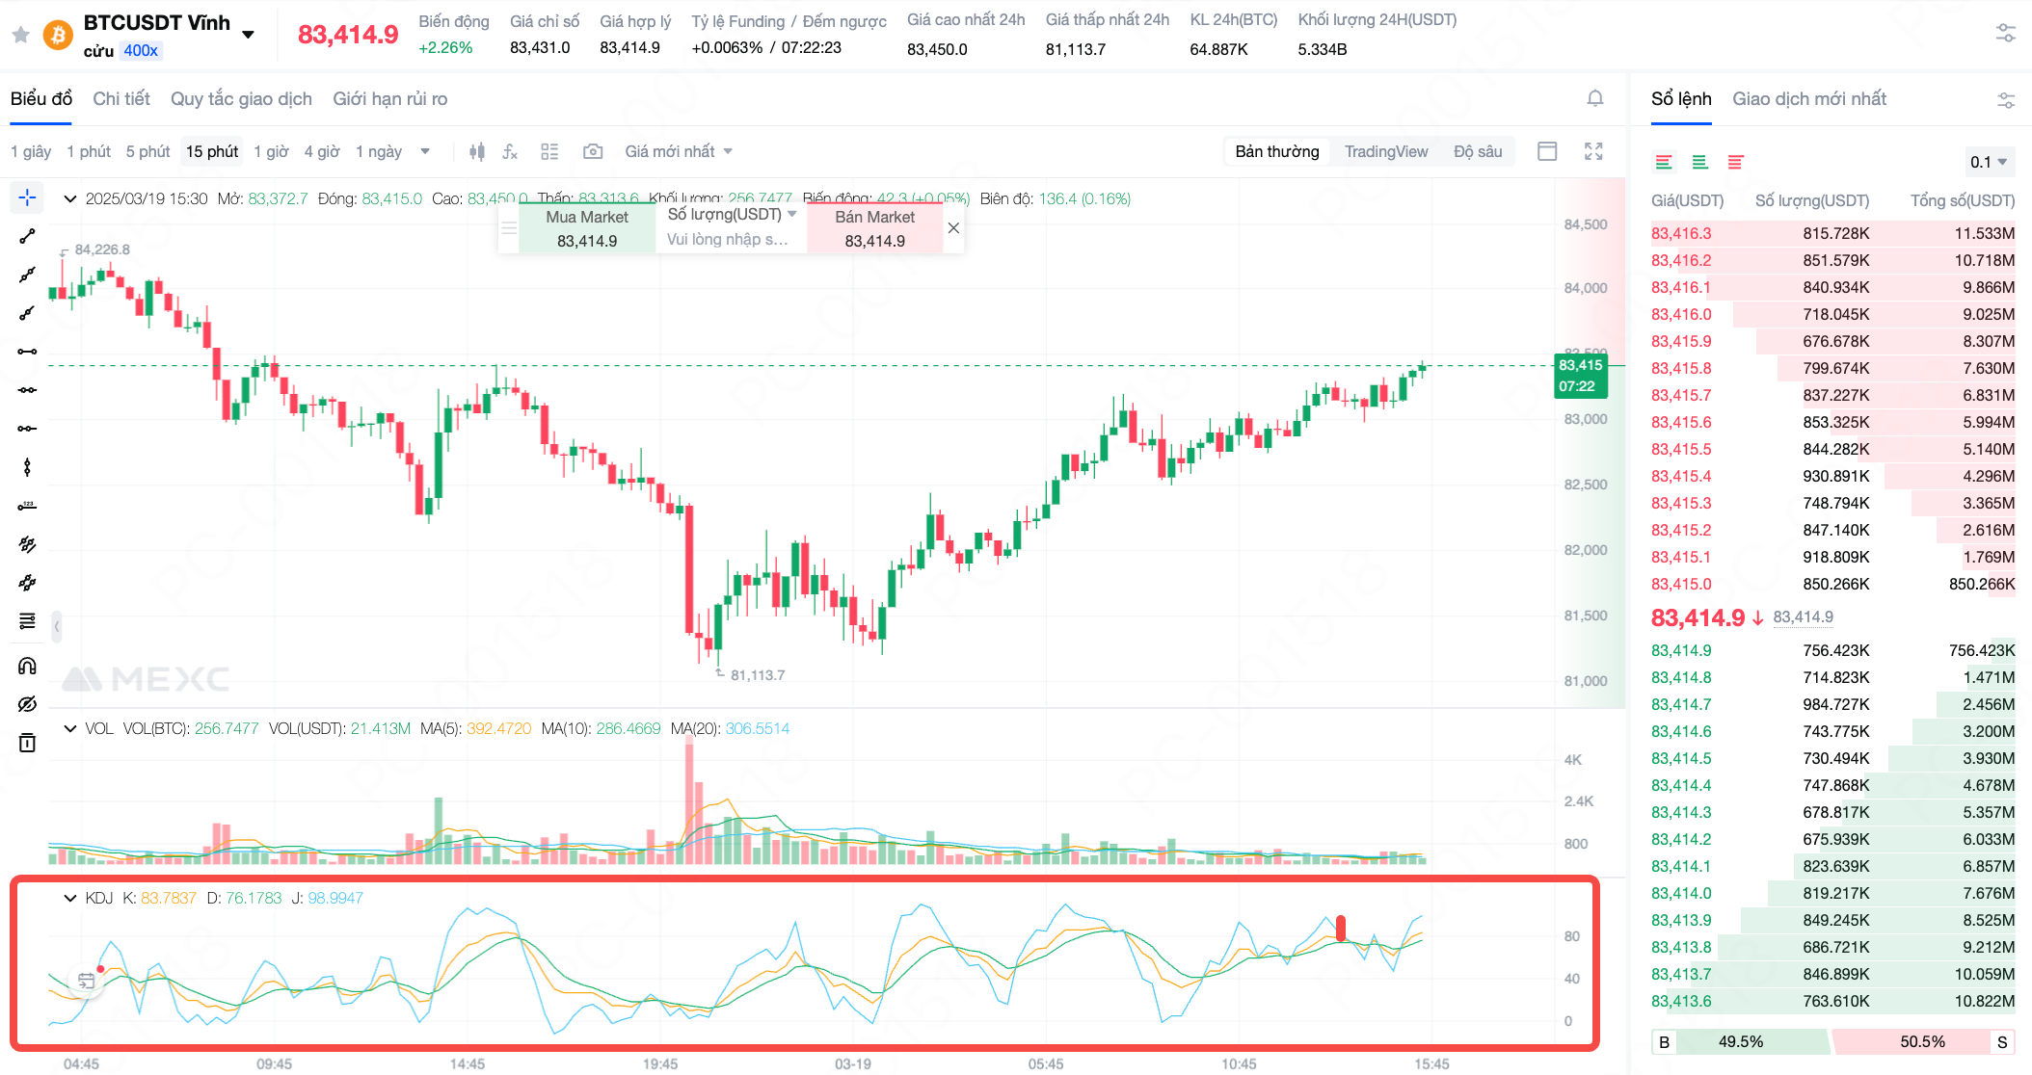Open the indicators fx icon
2032x1075 pixels.
pyautogui.click(x=510, y=151)
